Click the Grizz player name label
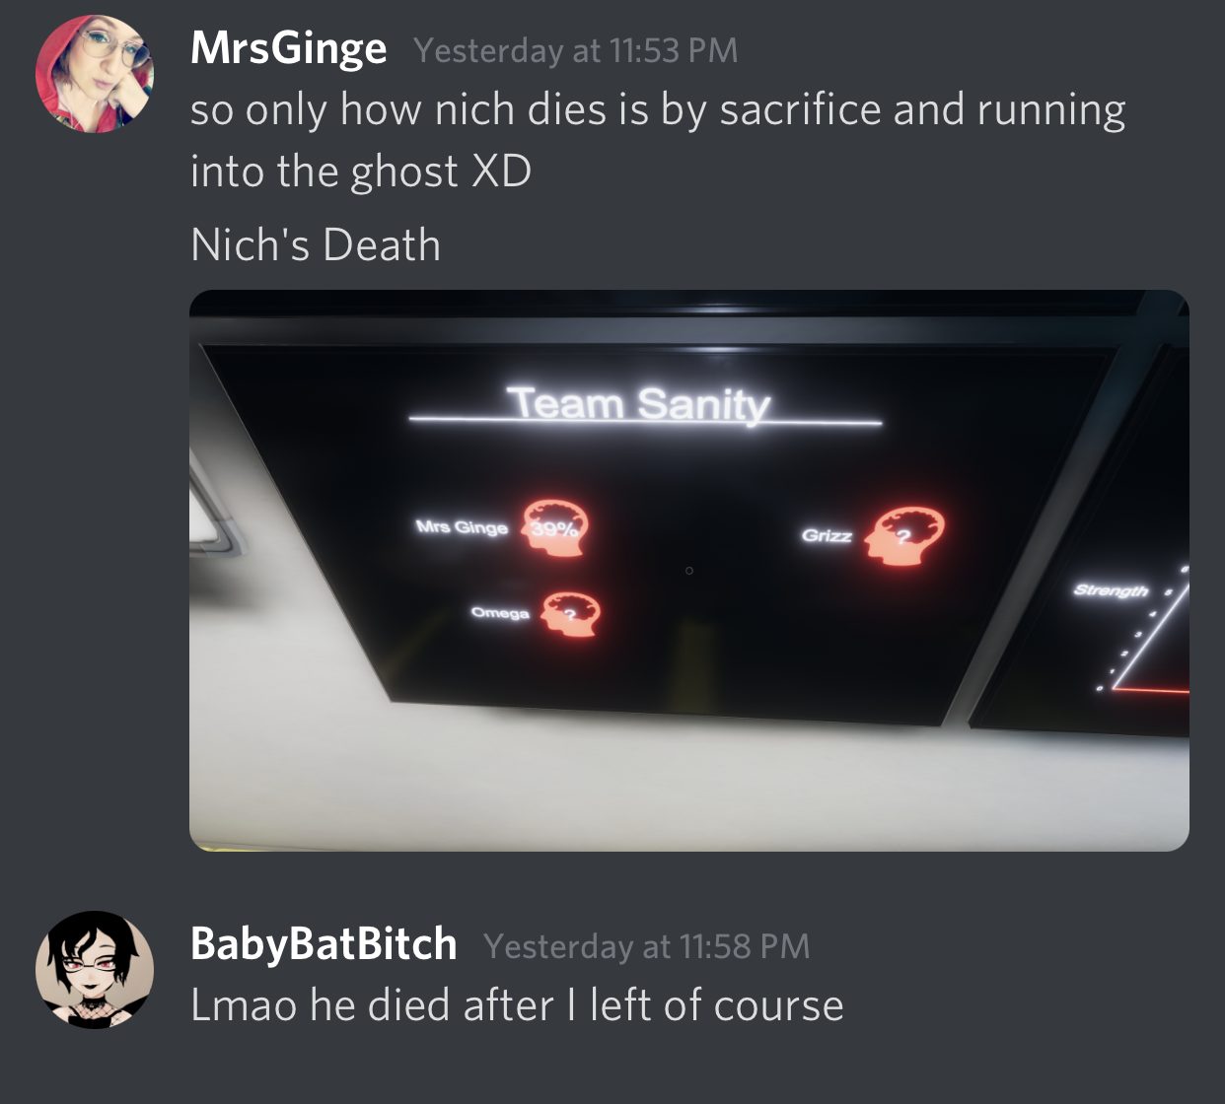 (x=827, y=535)
